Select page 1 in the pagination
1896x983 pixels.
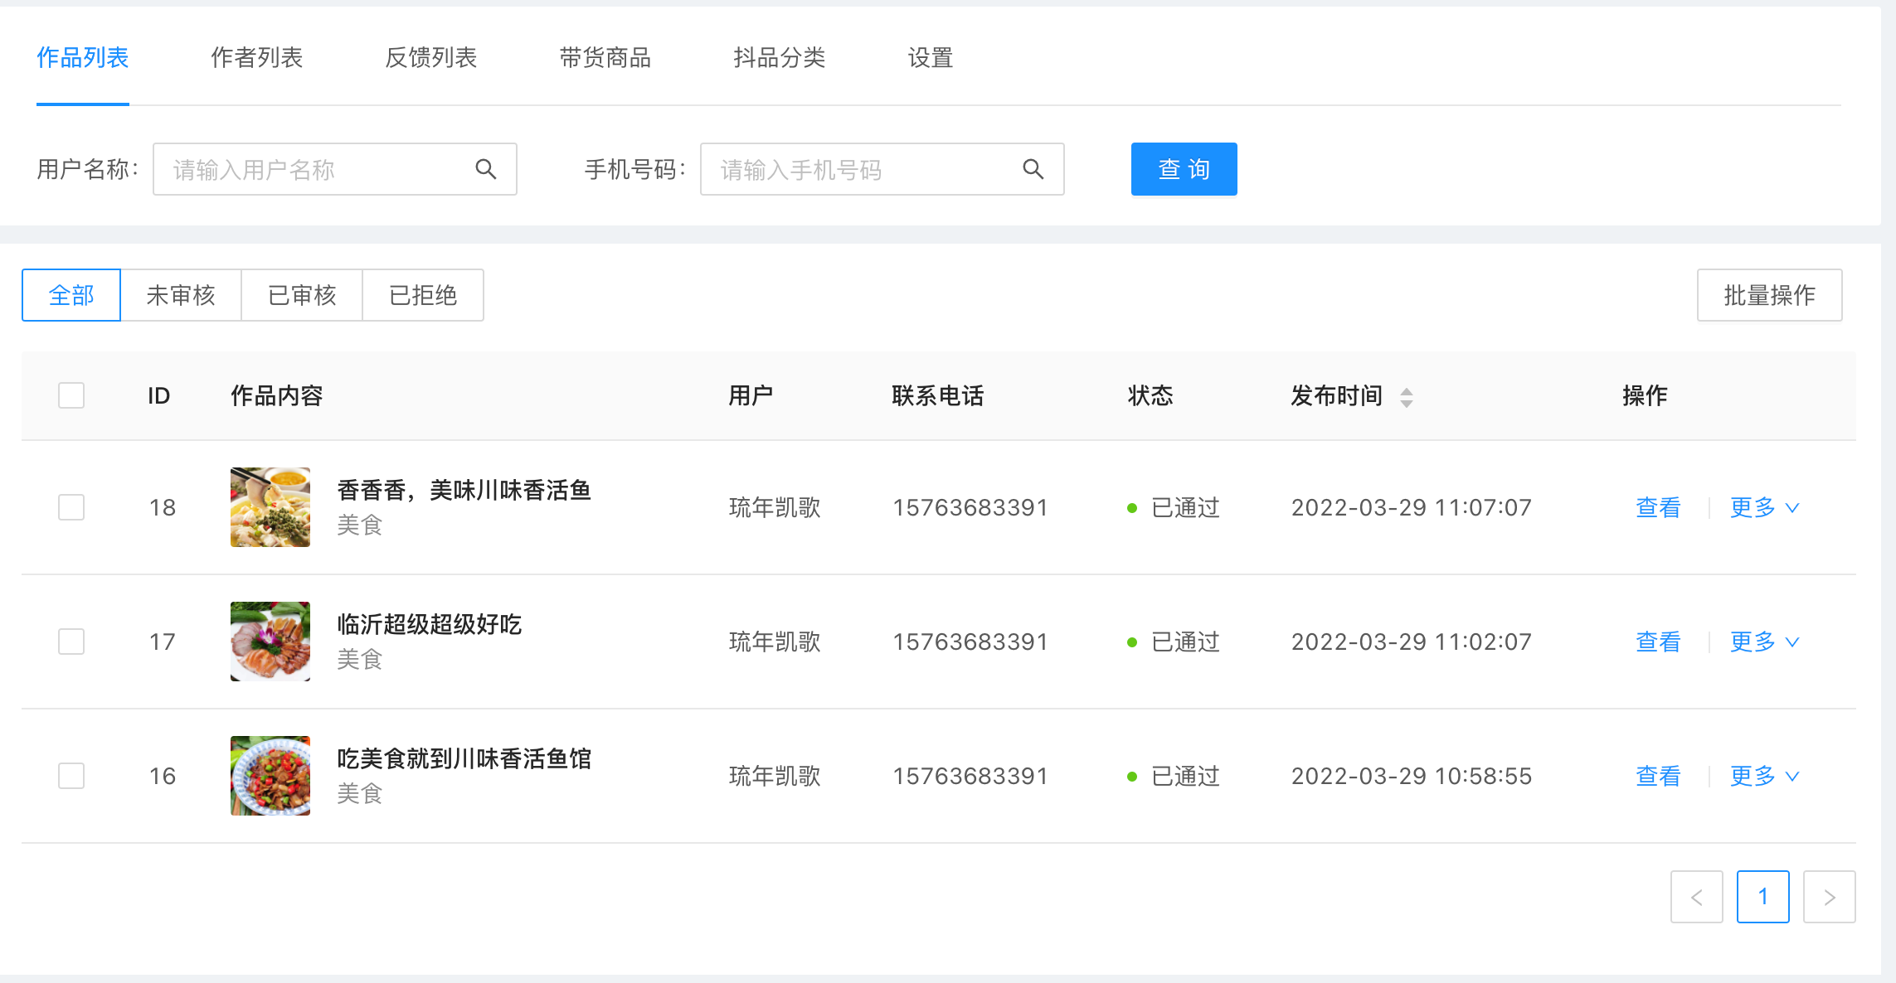pos(1762,897)
